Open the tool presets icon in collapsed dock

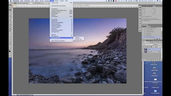click(140, 27)
